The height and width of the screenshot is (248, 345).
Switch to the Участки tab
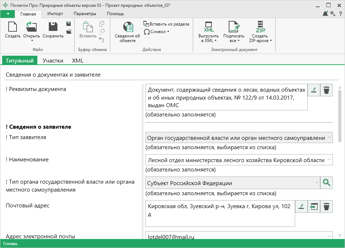pos(53,61)
